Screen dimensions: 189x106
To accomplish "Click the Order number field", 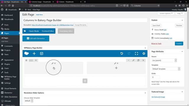I will click(156, 77).
